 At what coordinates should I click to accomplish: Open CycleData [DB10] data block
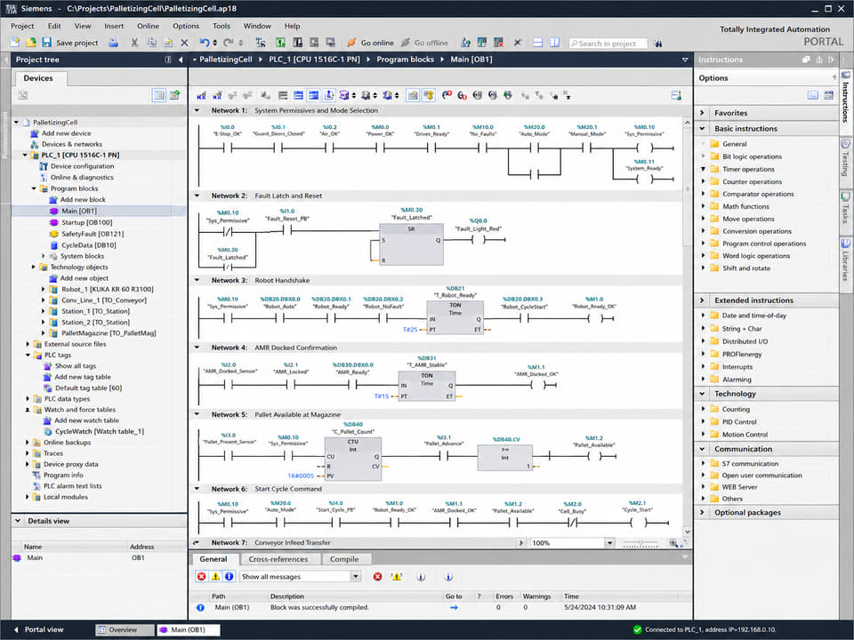coord(88,245)
